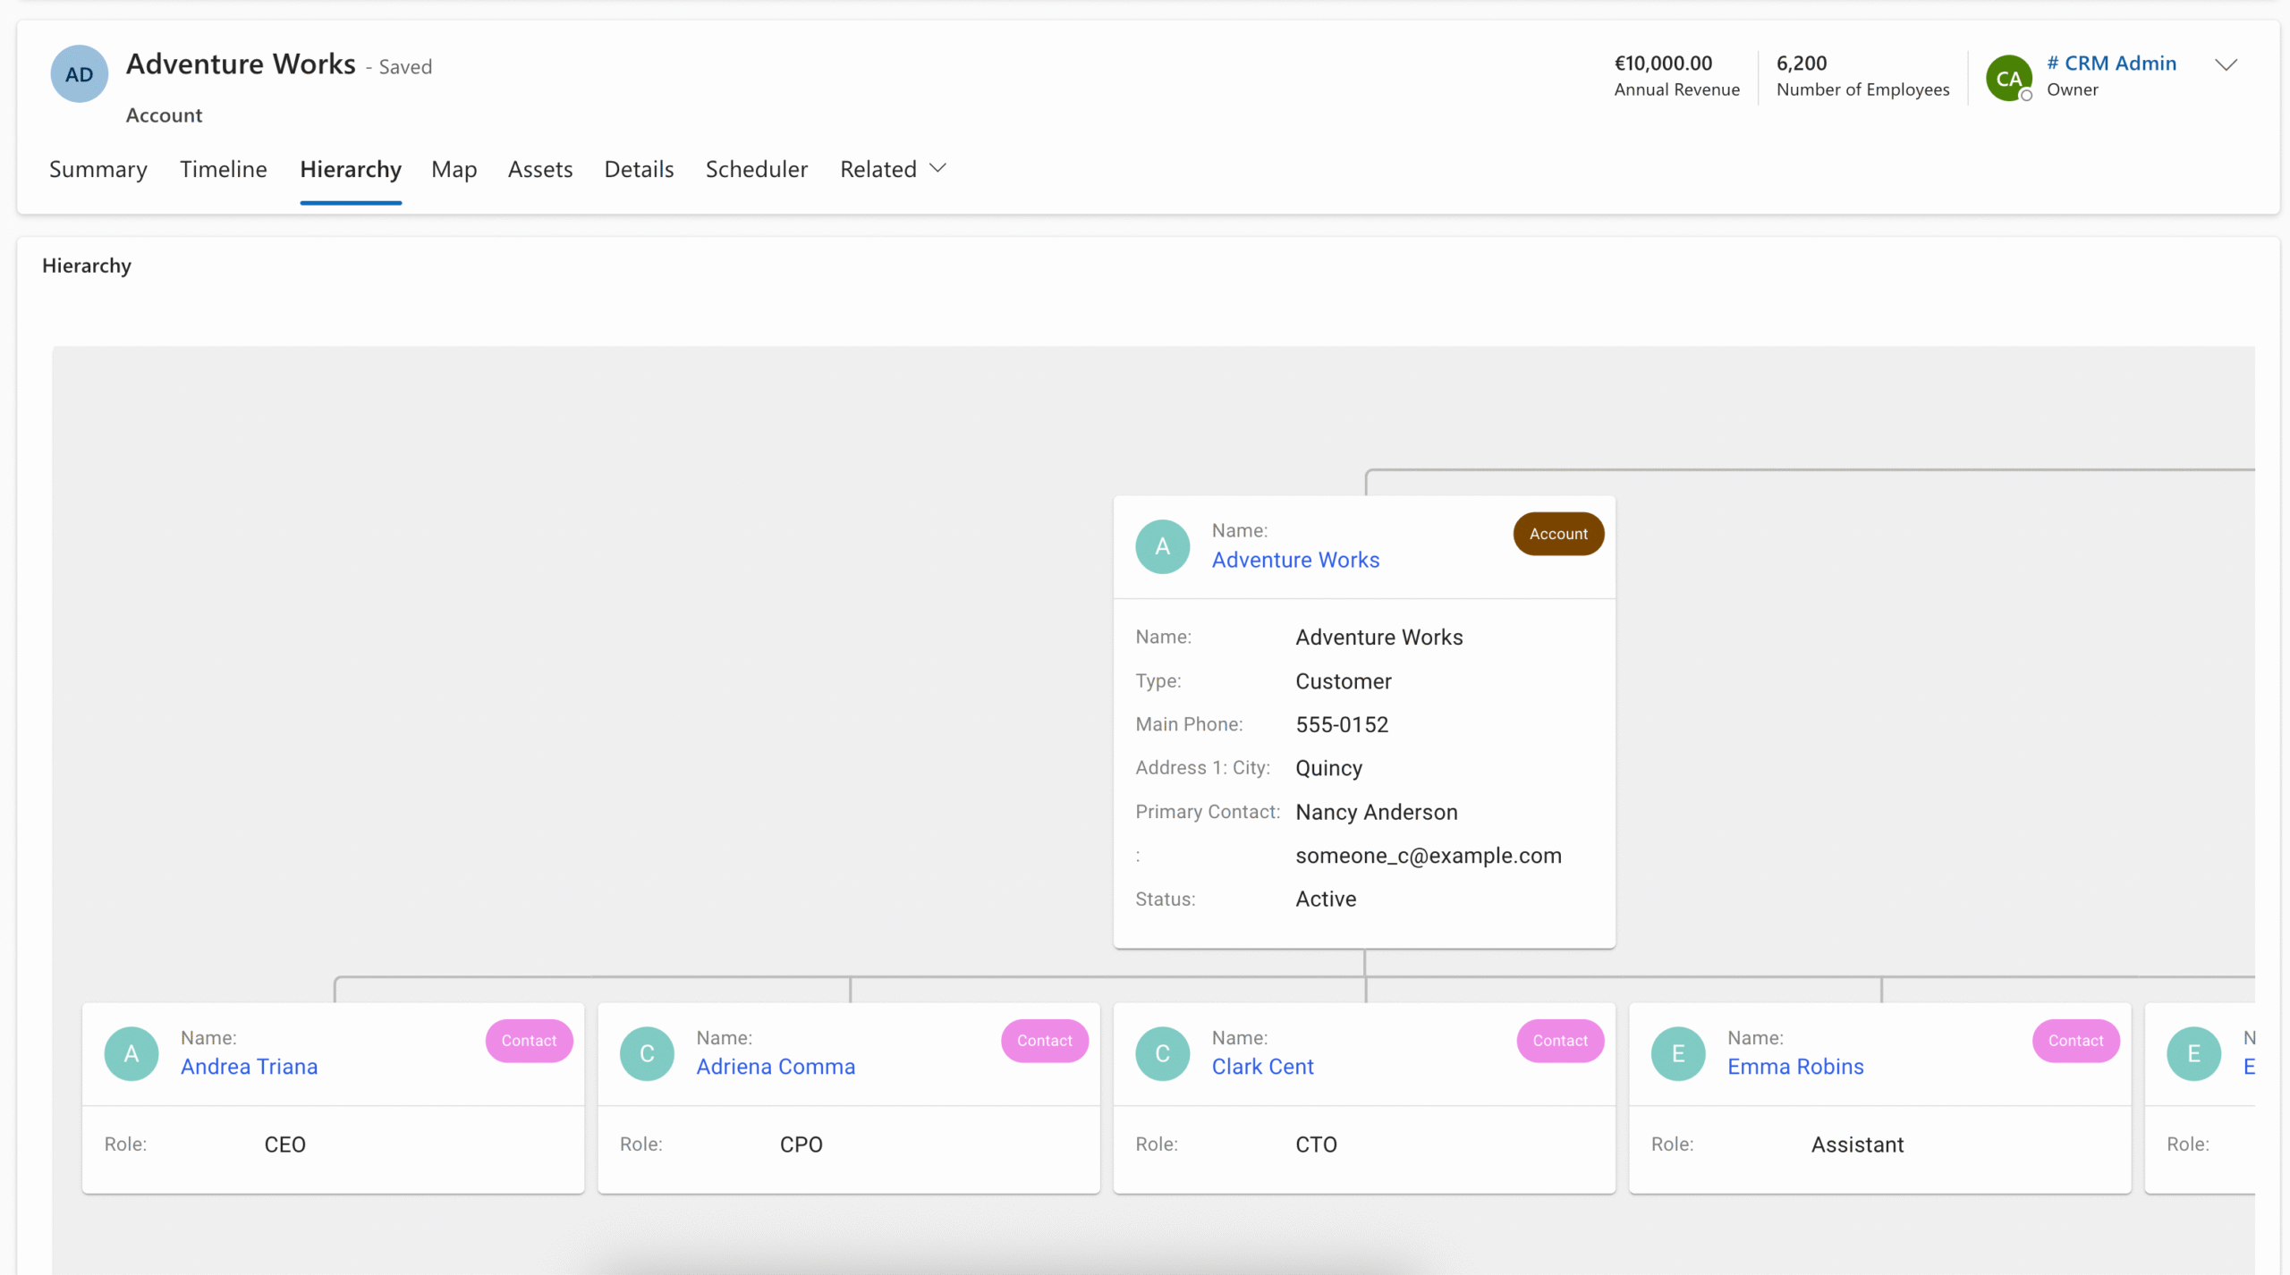This screenshot has height=1275, width=2290.
Task: Switch to the Timeline tab
Action: (x=224, y=169)
